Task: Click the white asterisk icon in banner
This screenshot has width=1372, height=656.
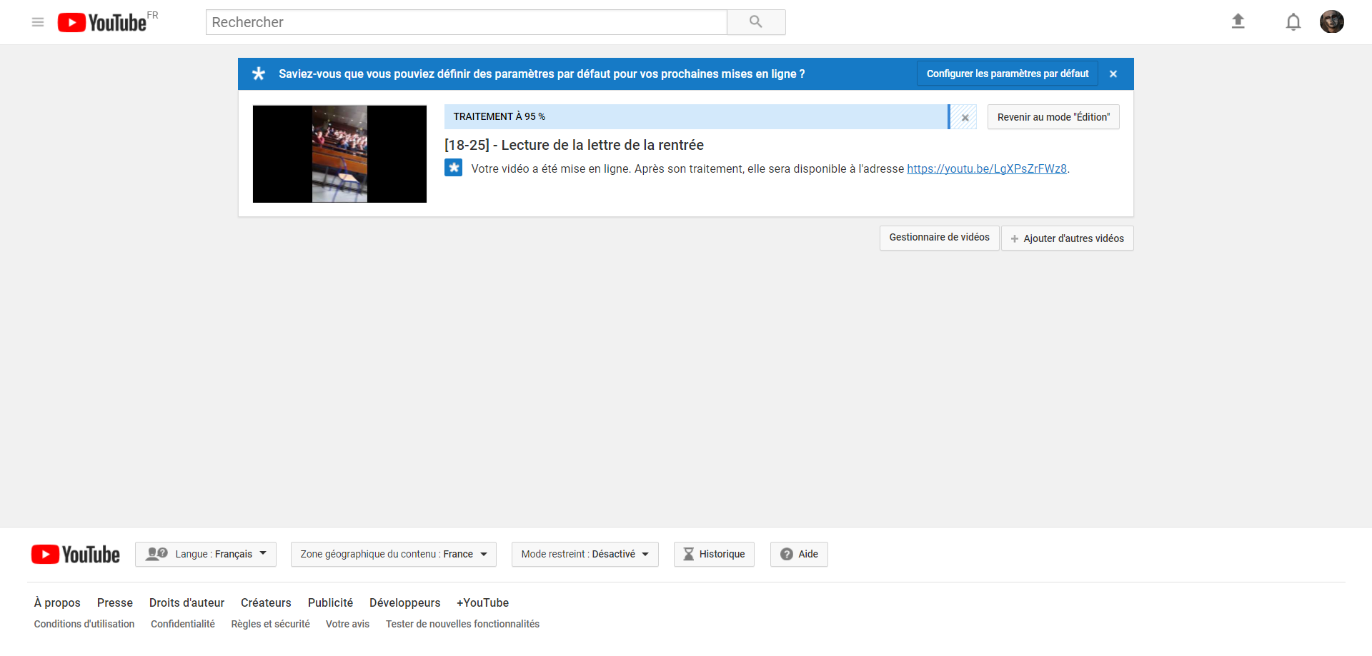Action: pyautogui.click(x=259, y=74)
